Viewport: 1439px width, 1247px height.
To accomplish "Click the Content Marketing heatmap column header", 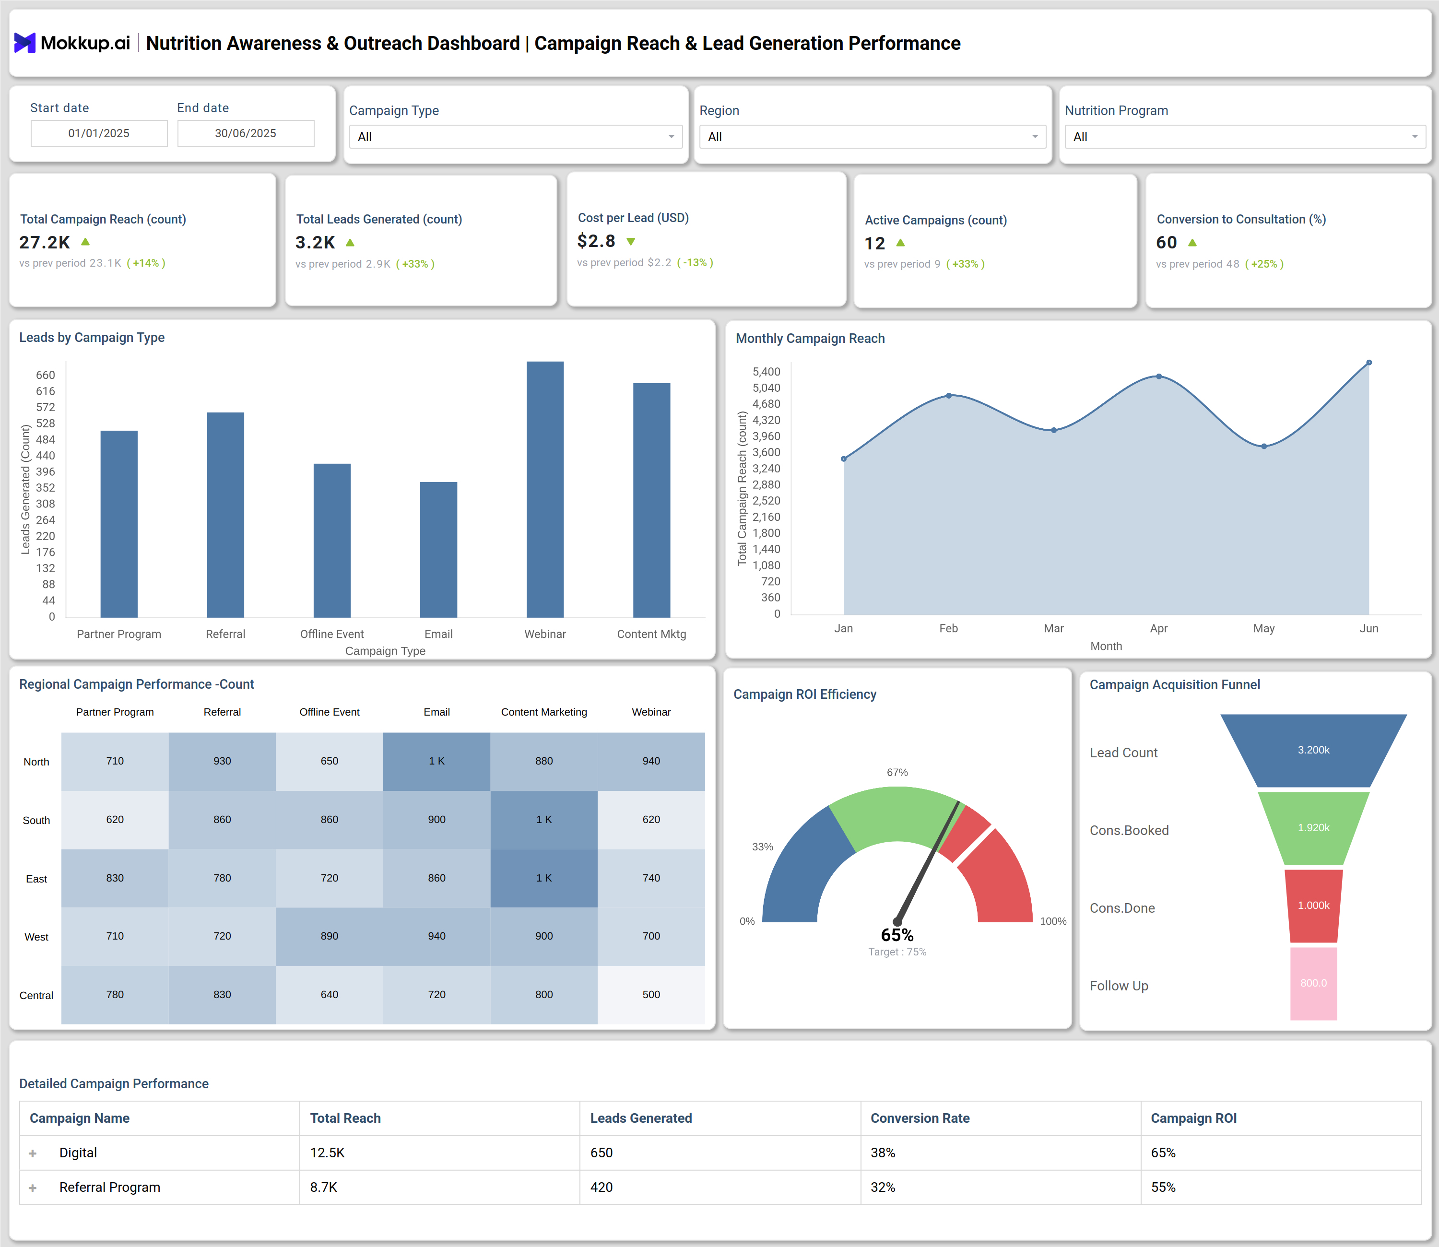I will [x=544, y=712].
